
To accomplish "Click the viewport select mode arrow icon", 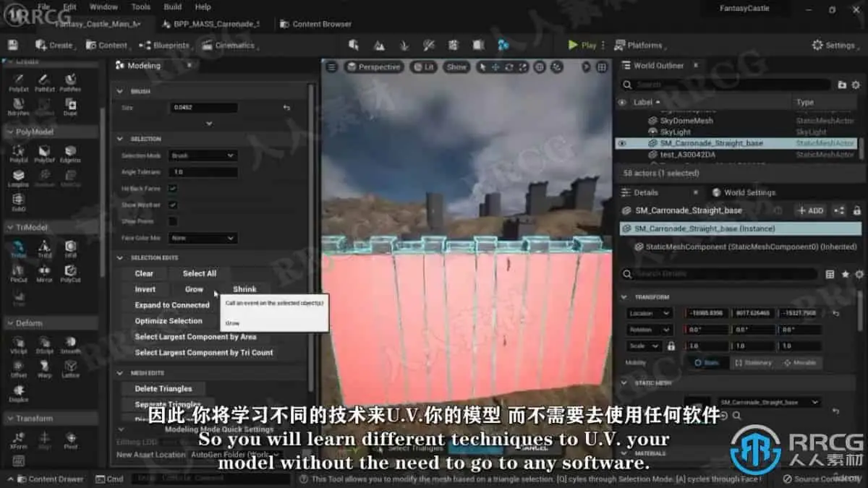I will pyautogui.click(x=483, y=67).
